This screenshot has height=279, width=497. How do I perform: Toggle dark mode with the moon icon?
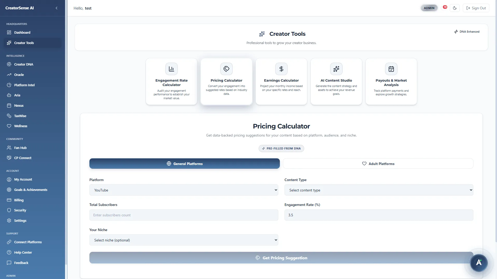[x=455, y=8]
